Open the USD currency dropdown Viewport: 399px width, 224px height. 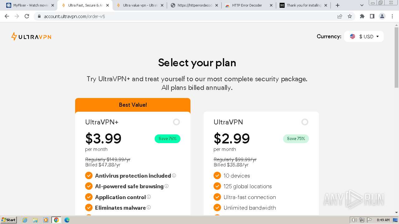364,36
